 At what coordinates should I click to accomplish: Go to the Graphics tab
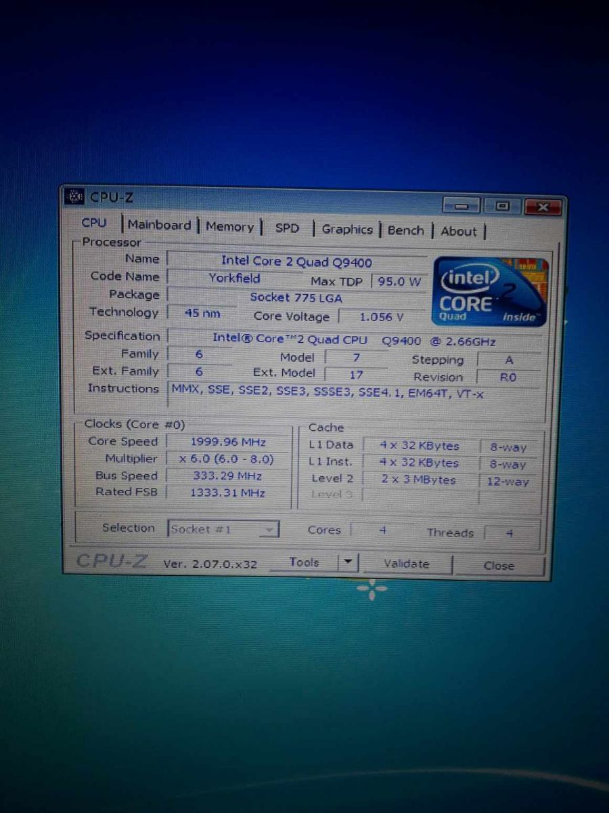[x=347, y=229]
